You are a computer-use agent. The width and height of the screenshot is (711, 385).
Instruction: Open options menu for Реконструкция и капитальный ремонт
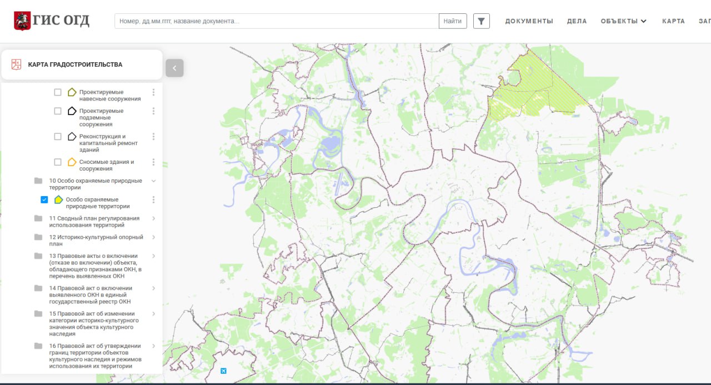click(x=154, y=137)
